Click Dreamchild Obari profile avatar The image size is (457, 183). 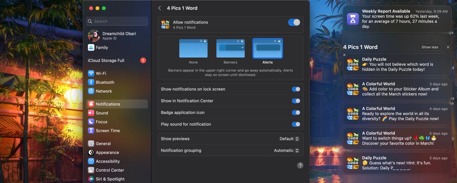tap(94, 36)
